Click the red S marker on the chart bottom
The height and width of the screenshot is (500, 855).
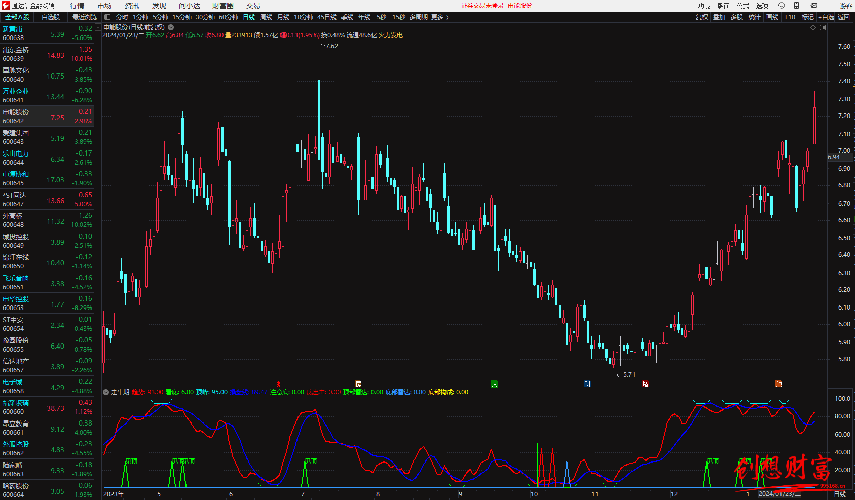click(279, 384)
